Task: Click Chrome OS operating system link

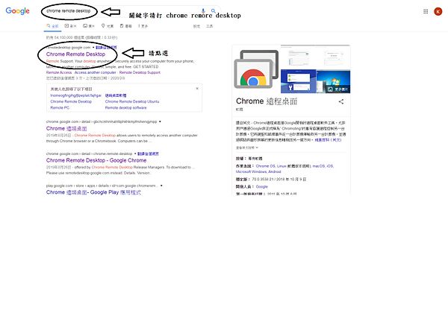Action: pyautogui.click(x=265, y=166)
